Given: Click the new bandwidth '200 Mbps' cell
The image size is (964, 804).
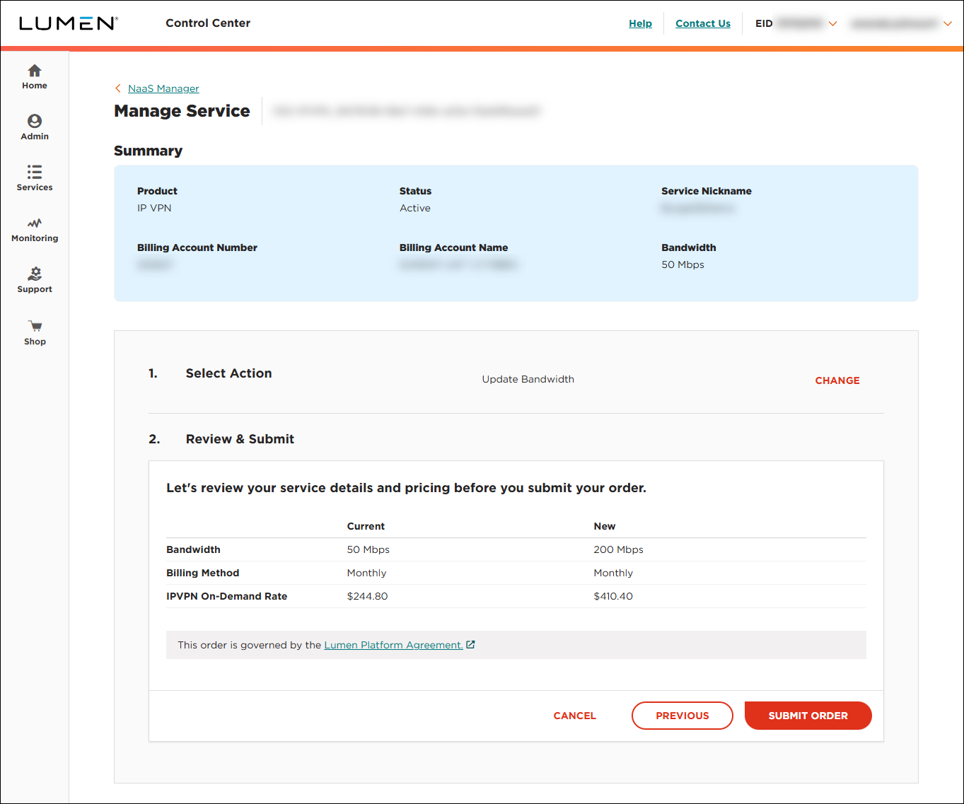Looking at the screenshot, I should pyautogui.click(x=619, y=549).
